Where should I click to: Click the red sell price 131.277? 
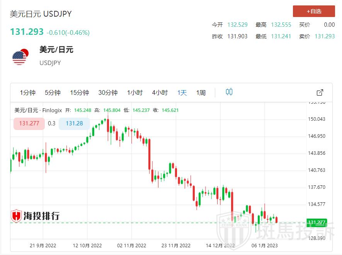tap(29, 123)
